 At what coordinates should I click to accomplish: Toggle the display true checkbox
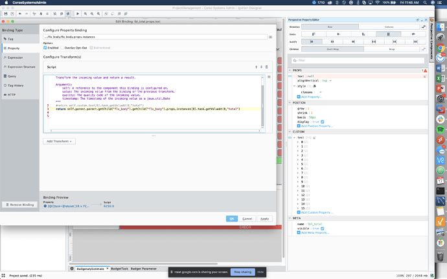click(x=322, y=122)
